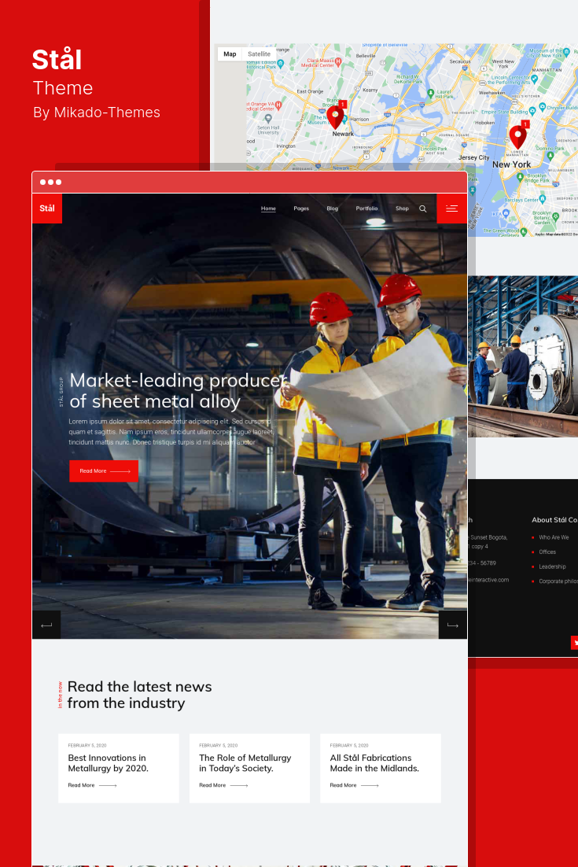Click the three white dots in the red browser bar
The image size is (578, 867).
(50, 182)
